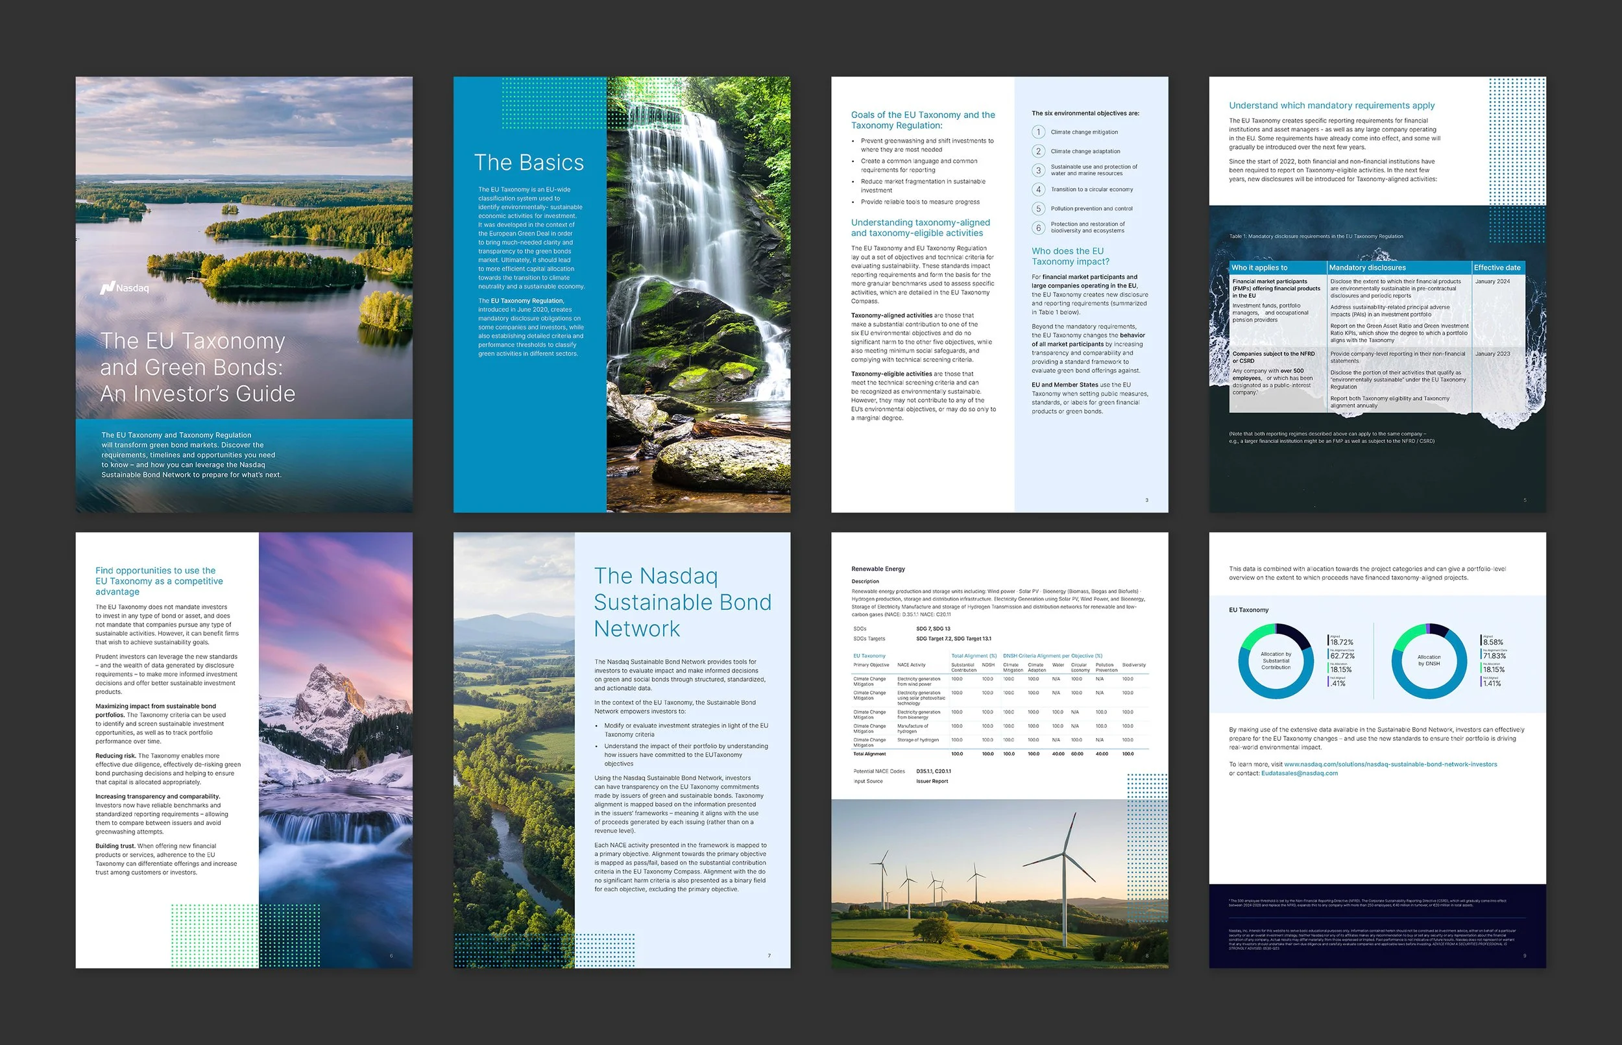Click the 'Building trust.' bold paragraph label
This screenshot has height=1045, width=1622.
tap(115, 845)
